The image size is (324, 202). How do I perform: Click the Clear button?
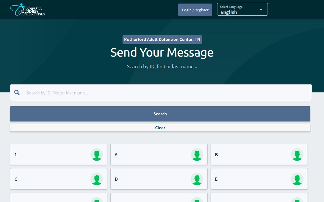[x=160, y=128]
